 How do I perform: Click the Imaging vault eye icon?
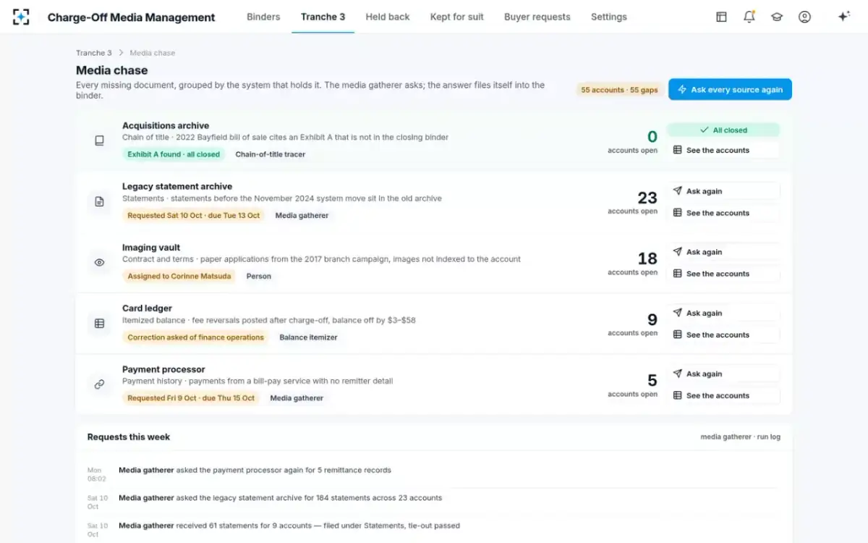pos(100,262)
